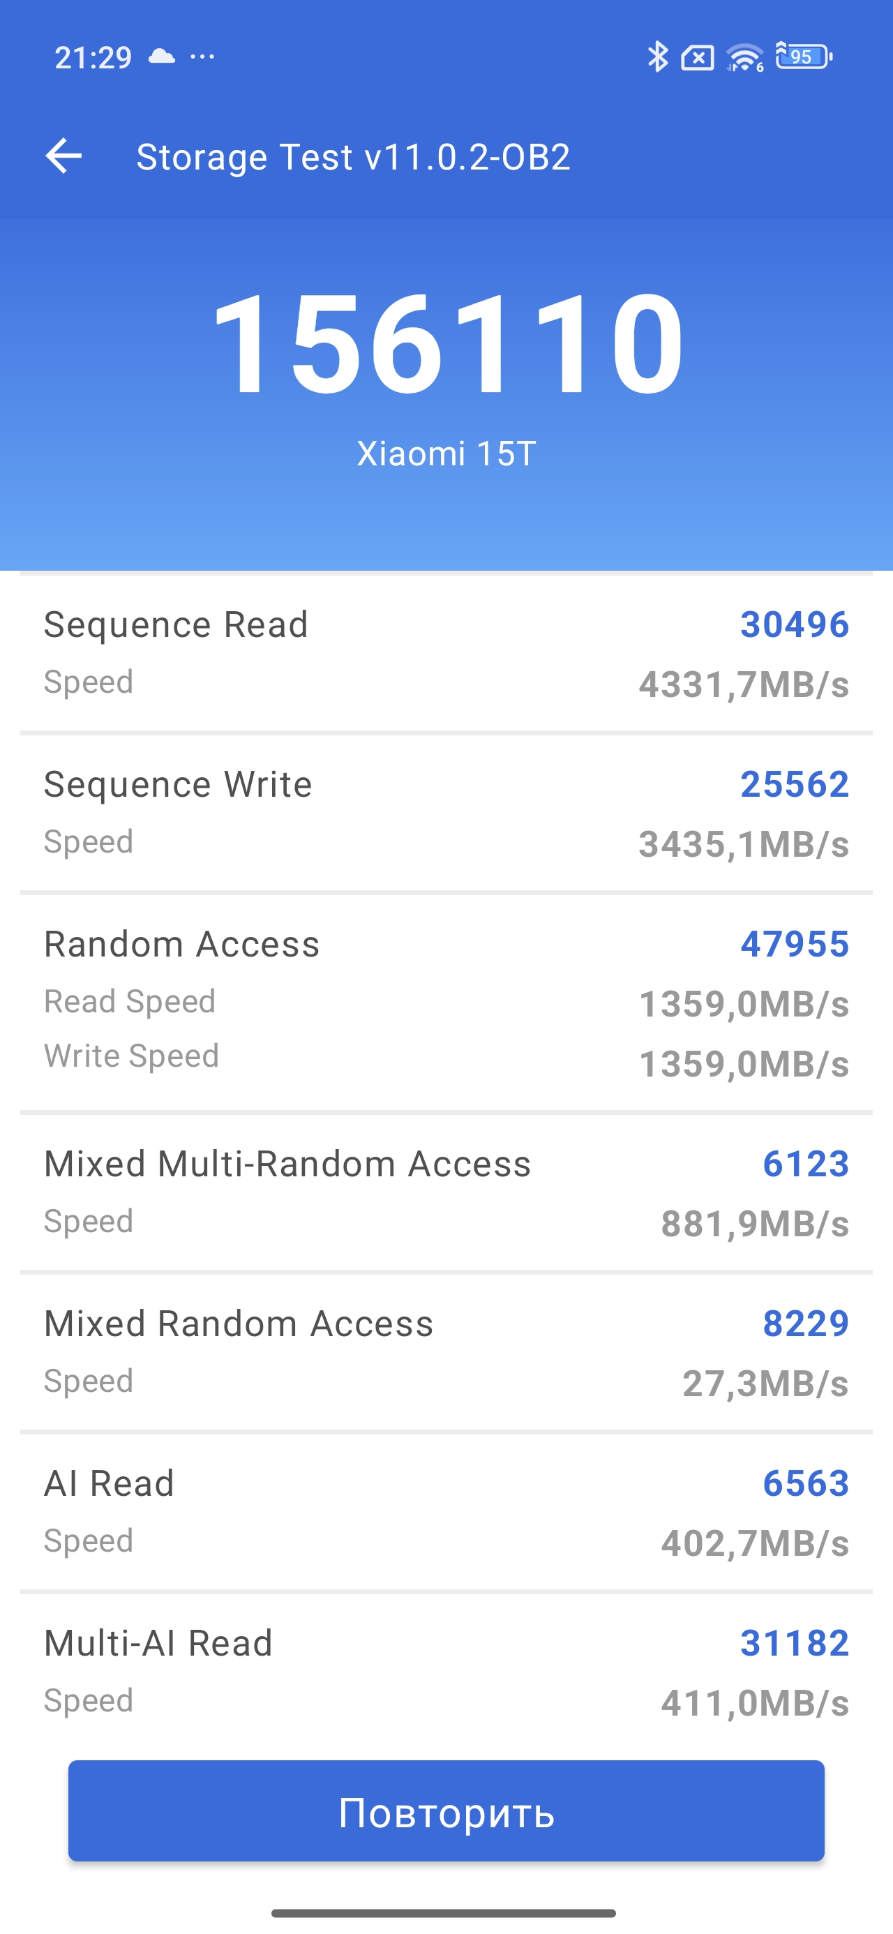The image size is (893, 1934).
Task: Tap the Mixed Random Access row
Action: 446,1352
